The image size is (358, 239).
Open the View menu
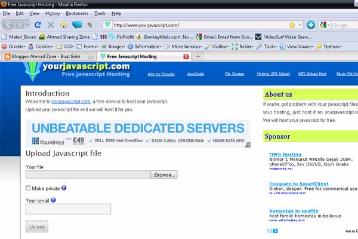(34, 14)
